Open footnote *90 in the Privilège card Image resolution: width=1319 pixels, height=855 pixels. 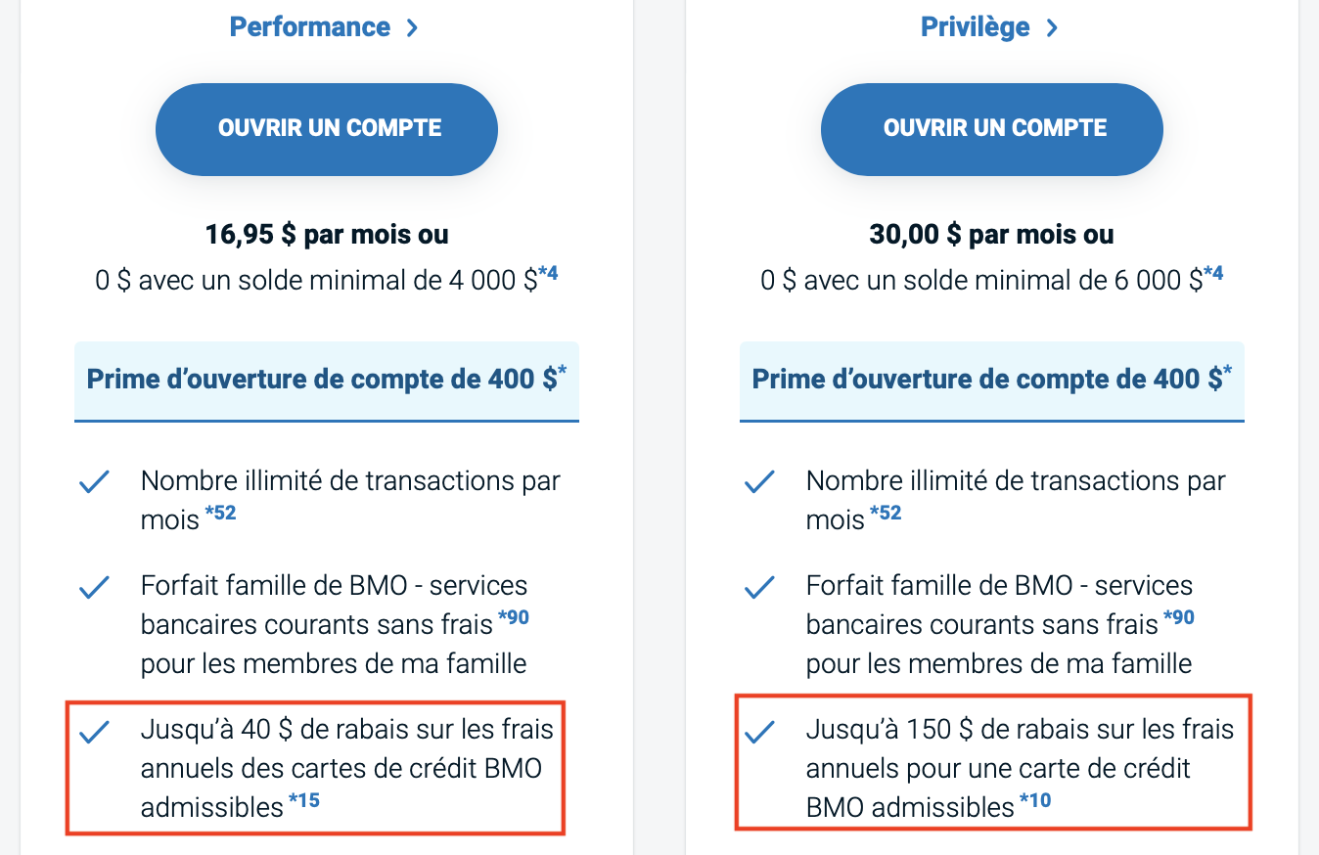pyautogui.click(x=1178, y=618)
